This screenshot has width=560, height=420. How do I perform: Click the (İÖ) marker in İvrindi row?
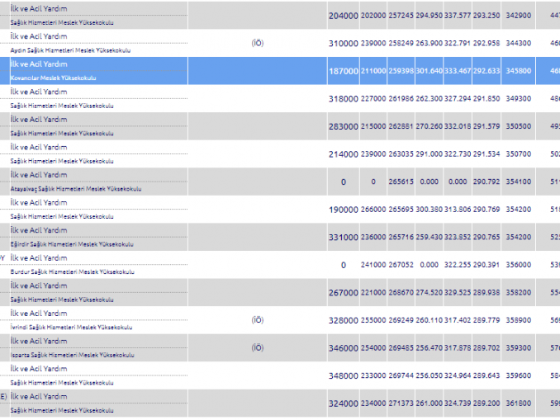click(258, 319)
